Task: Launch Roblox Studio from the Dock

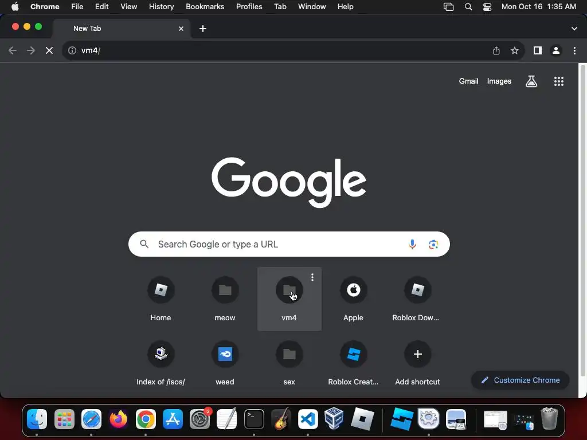Action: tap(402, 419)
